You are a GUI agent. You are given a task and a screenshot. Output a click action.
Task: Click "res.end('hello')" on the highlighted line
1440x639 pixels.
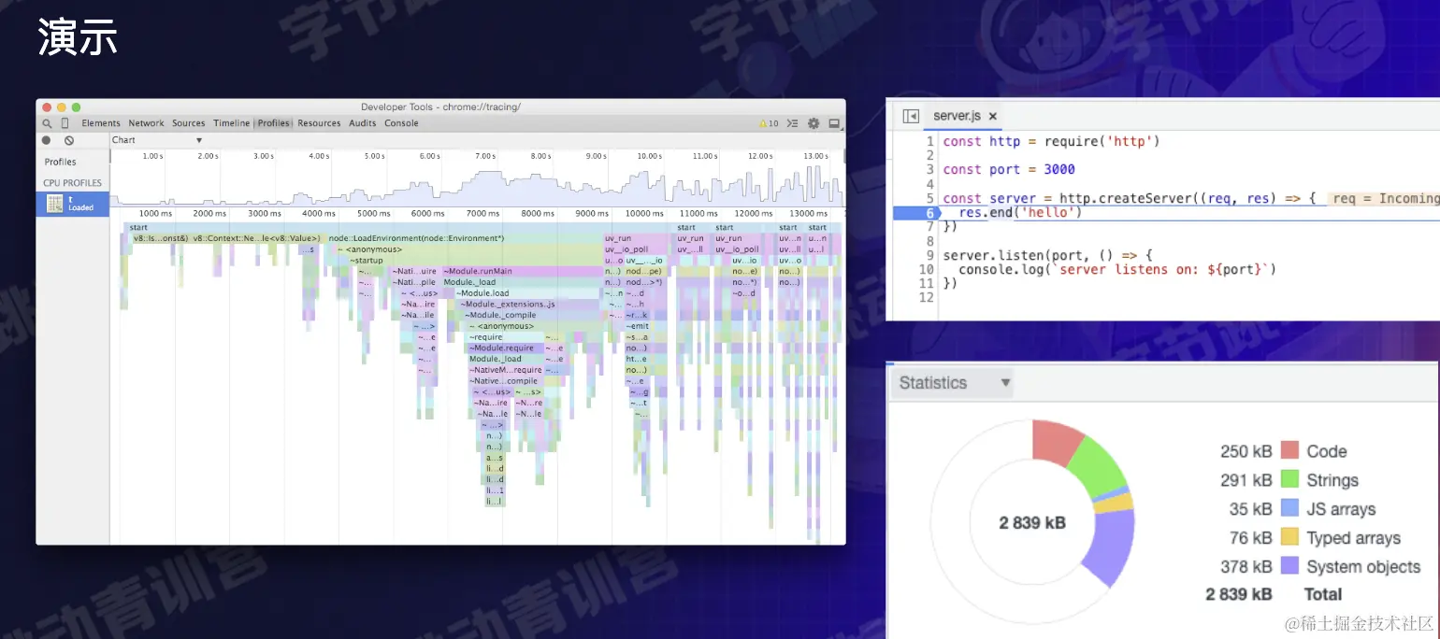[x=1019, y=212]
